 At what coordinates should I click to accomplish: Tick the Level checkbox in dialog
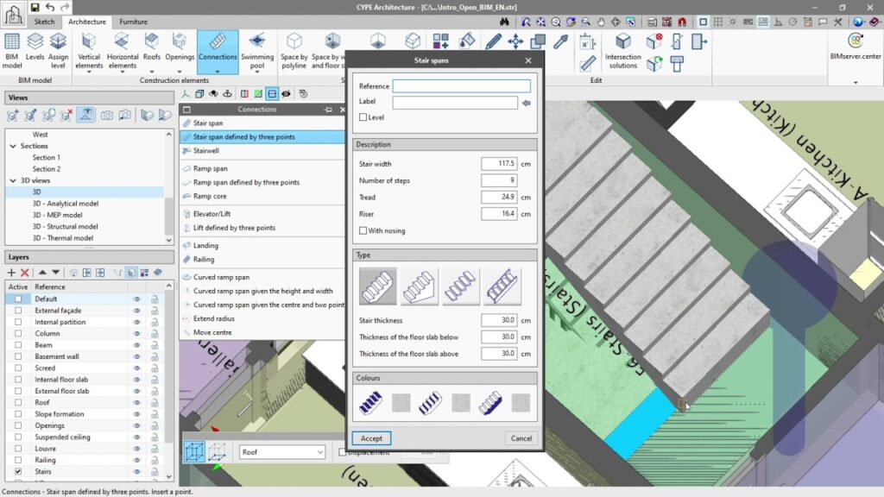[x=363, y=117]
